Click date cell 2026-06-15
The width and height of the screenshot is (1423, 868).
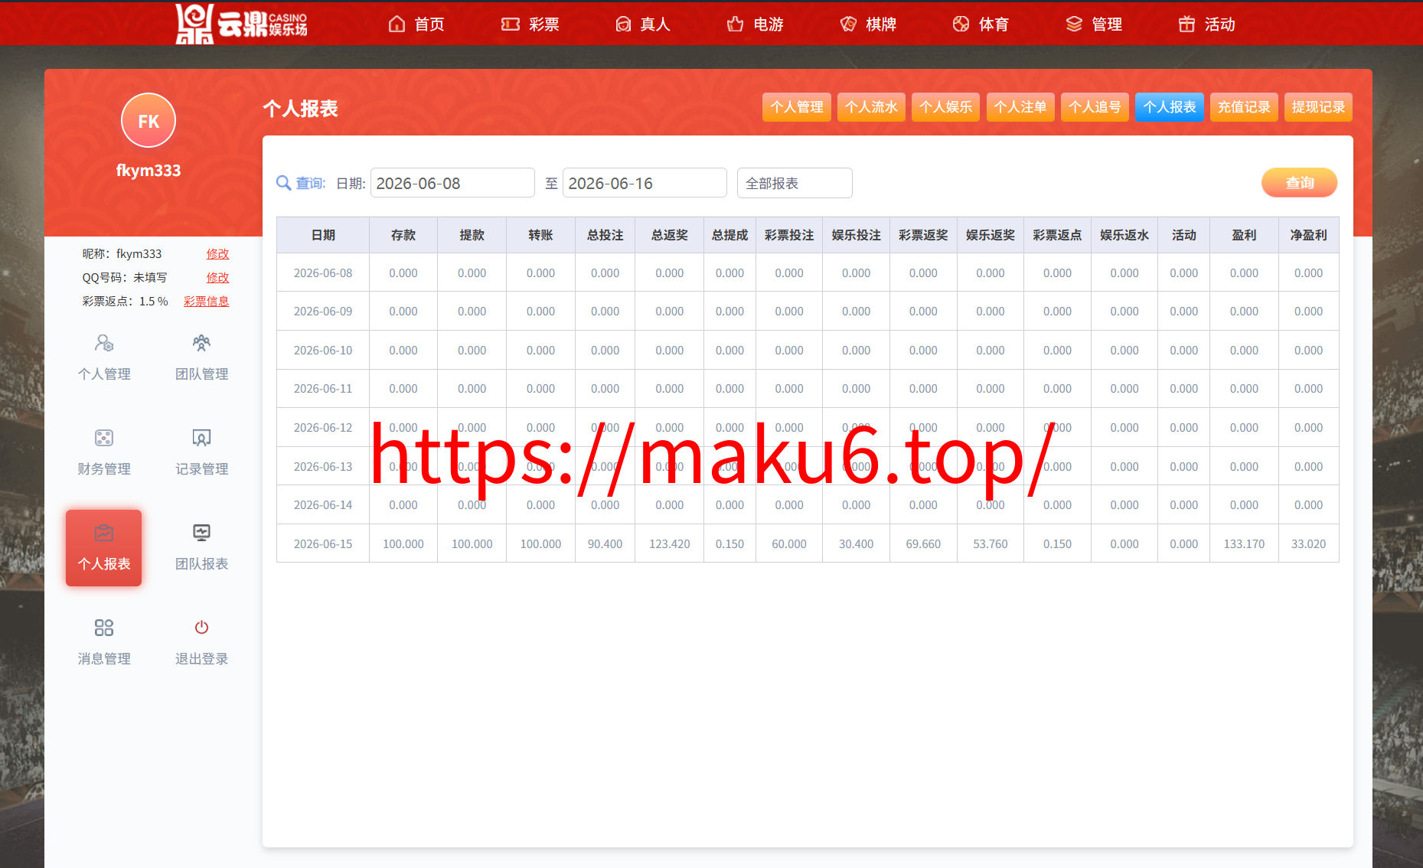click(x=323, y=543)
